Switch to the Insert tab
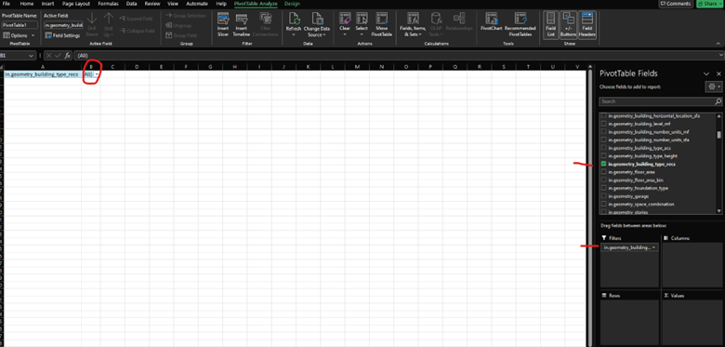 pyautogui.click(x=47, y=4)
